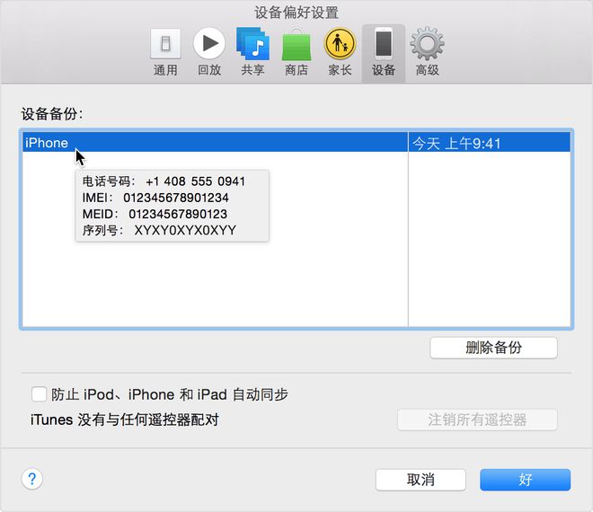This screenshot has width=593, height=512.
Task: Click the phone number line in tooltip
Action: point(164,181)
